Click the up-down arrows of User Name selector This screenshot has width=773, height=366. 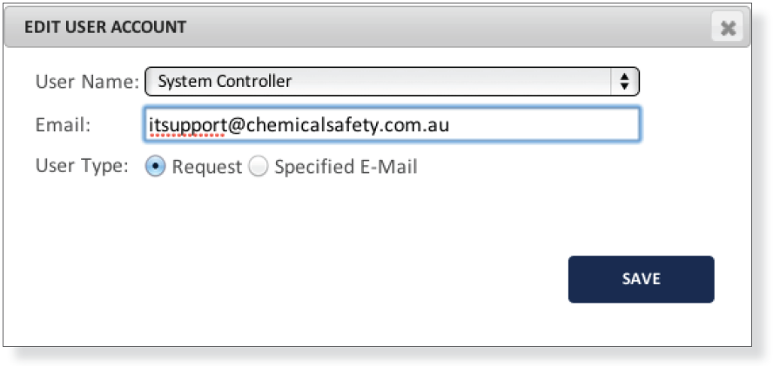(625, 81)
